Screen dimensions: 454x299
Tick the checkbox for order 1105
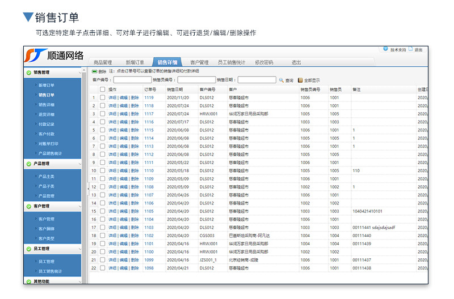[x=103, y=211]
